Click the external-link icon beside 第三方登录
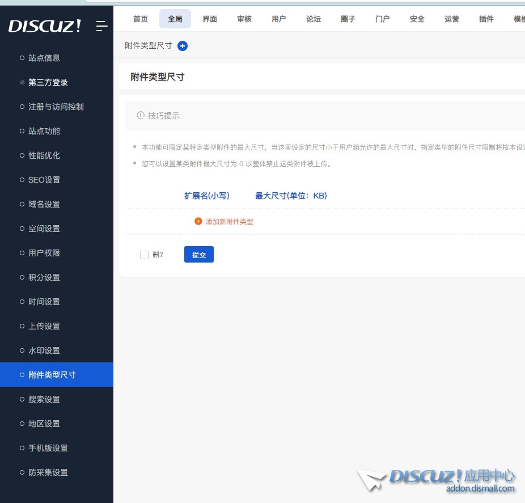This screenshot has height=503, width=525. [x=22, y=82]
